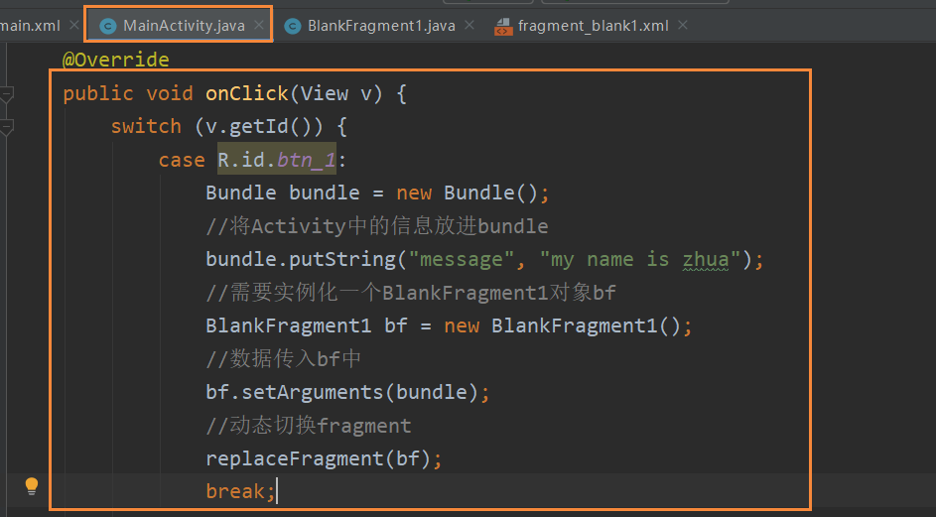Click the comment about 需要实例化一个BlankFragment1对象bf
The width and height of the screenshot is (936, 517).
click(x=411, y=293)
